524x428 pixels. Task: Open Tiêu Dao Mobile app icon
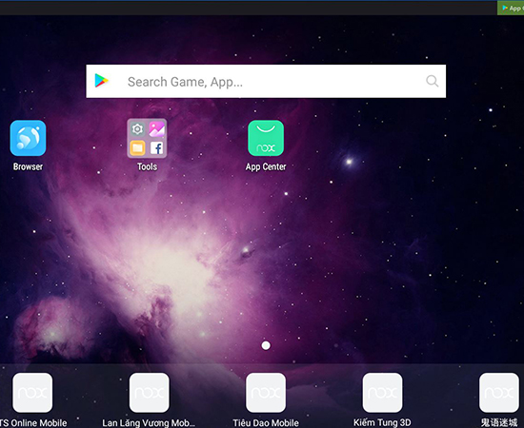point(266,393)
